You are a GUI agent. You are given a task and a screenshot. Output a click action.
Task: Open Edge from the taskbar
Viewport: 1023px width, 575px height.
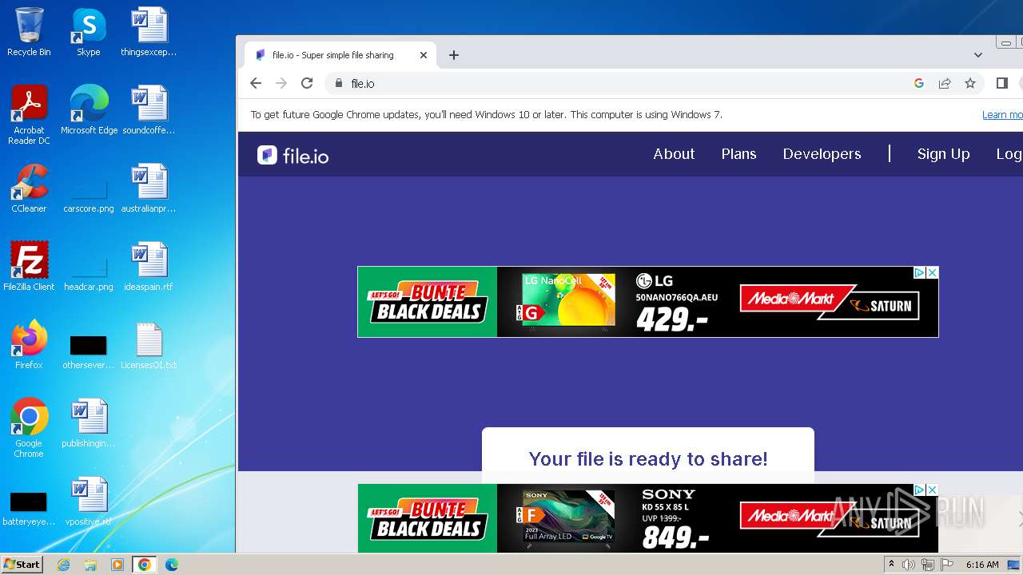[172, 565]
